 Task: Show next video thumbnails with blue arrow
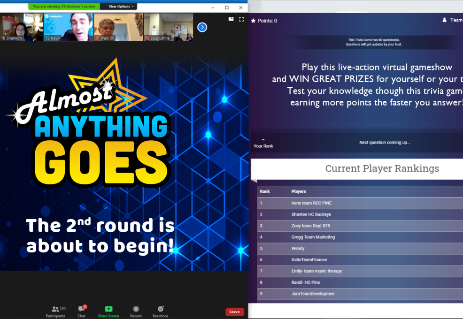coord(202,27)
